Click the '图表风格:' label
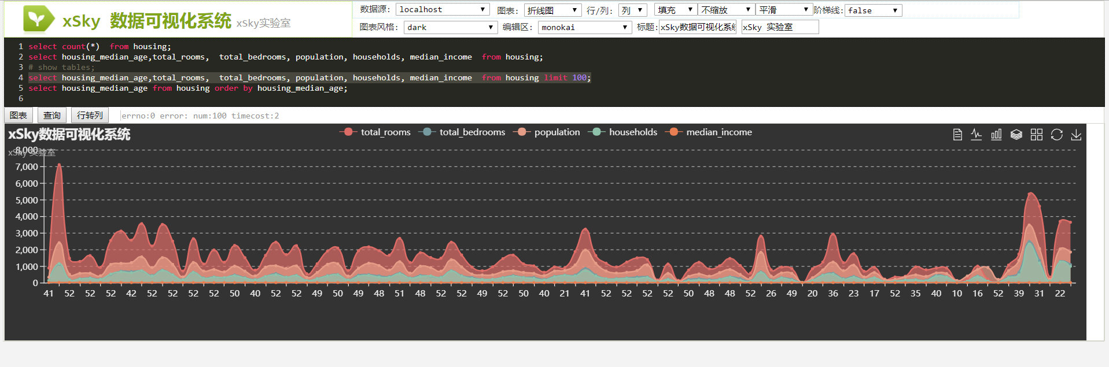 tap(379, 27)
